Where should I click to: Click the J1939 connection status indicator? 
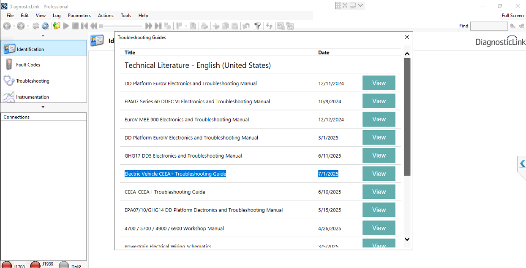[35, 265]
